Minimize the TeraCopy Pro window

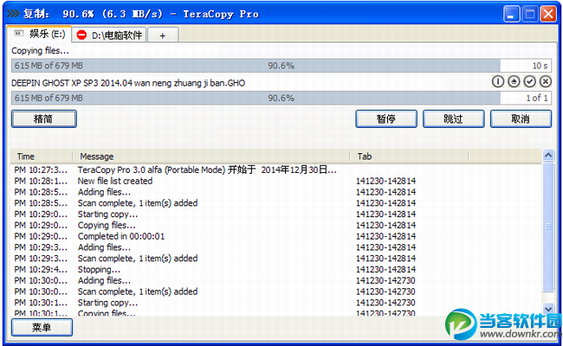pyautogui.click(x=511, y=14)
